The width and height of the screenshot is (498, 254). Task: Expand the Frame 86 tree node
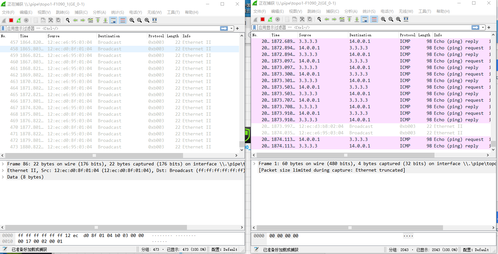[3, 164]
